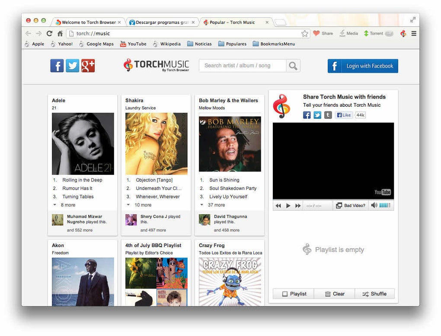The image size is (441, 336).
Task: Switch to the Welcome to Torch Browser tab
Action: (88, 22)
